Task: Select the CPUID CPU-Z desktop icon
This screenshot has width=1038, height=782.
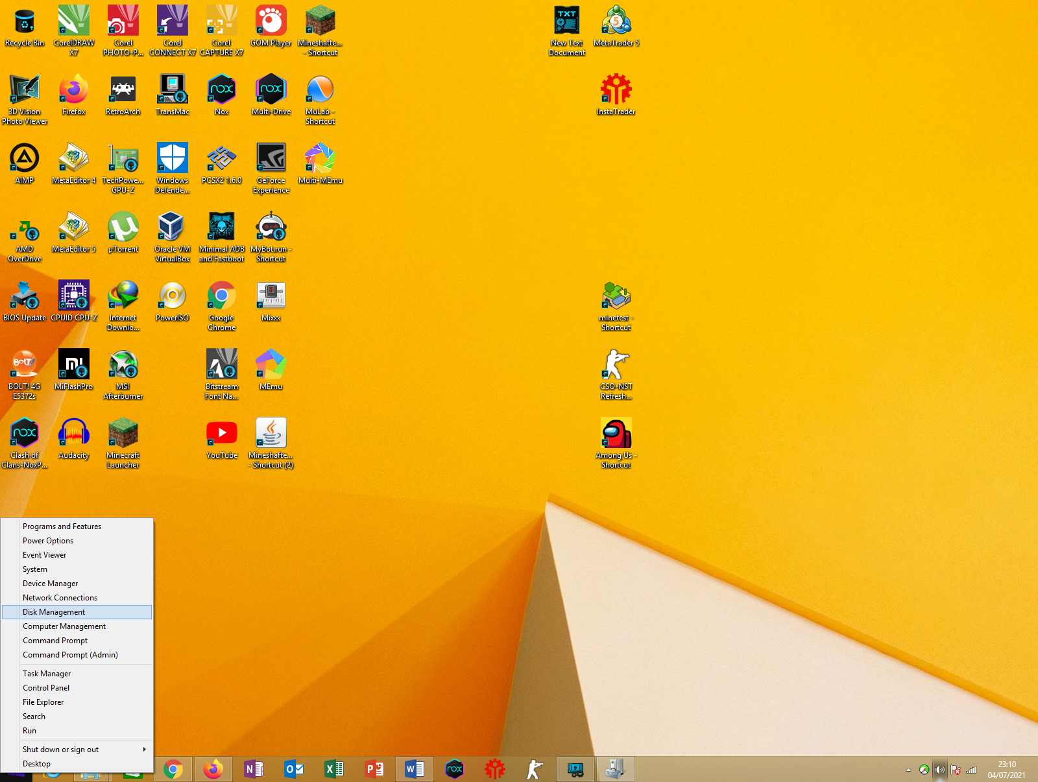Action: 74,302
